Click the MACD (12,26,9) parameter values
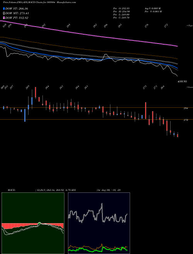The height and width of the screenshot is (254, 193). click(x=53, y=190)
